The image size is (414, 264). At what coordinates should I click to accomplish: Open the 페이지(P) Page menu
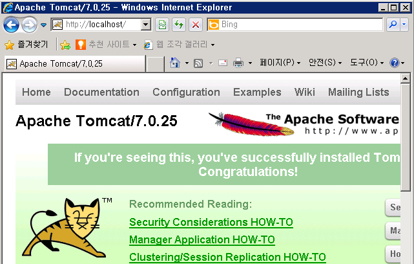280,63
